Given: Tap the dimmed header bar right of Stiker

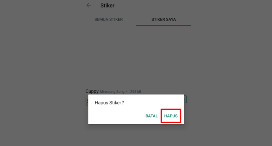Looking at the screenshot, I should (x=153, y=5).
